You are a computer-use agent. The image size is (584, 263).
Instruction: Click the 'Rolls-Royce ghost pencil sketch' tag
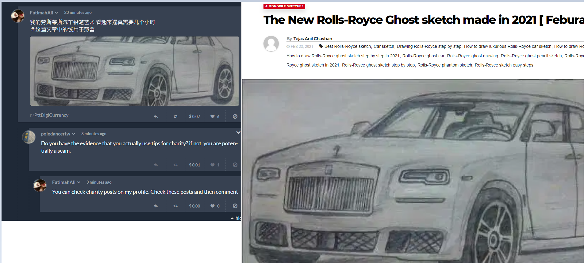(x=531, y=56)
